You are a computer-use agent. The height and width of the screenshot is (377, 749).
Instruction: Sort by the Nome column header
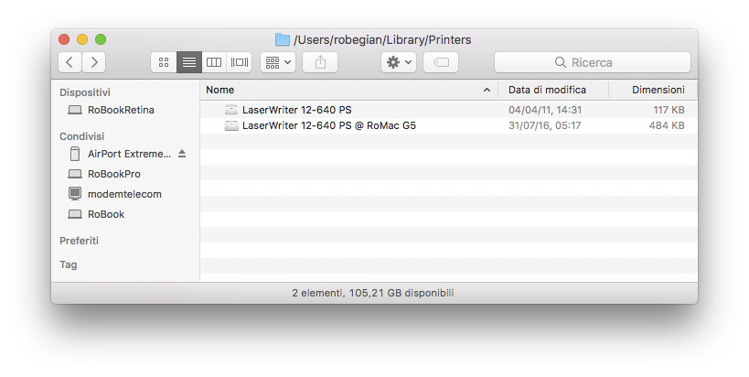348,90
